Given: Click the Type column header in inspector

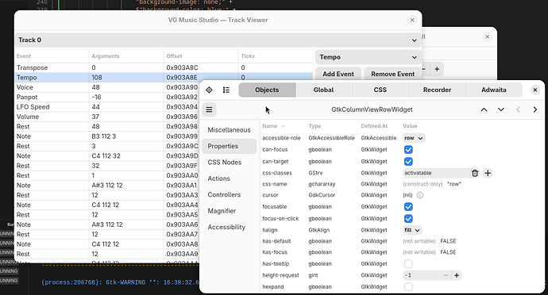Looking at the screenshot, I should point(315,126).
